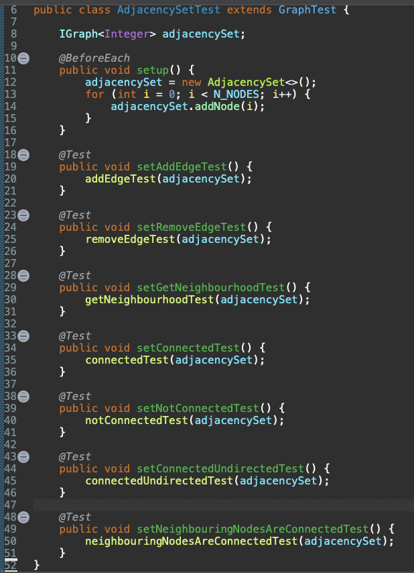
Task: Collapse the @BeforeEach setup method fold
Action: (23, 58)
